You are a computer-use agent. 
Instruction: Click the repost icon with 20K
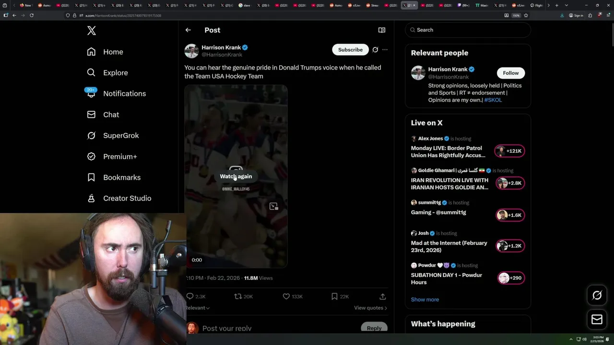tap(237, 297)
